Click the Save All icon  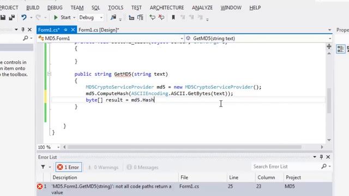(x=12, y=17)
